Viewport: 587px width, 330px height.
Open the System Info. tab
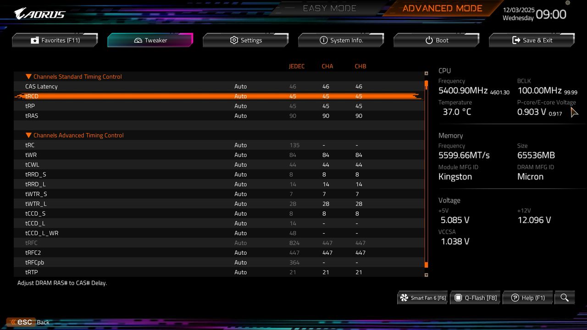point(341,40)
